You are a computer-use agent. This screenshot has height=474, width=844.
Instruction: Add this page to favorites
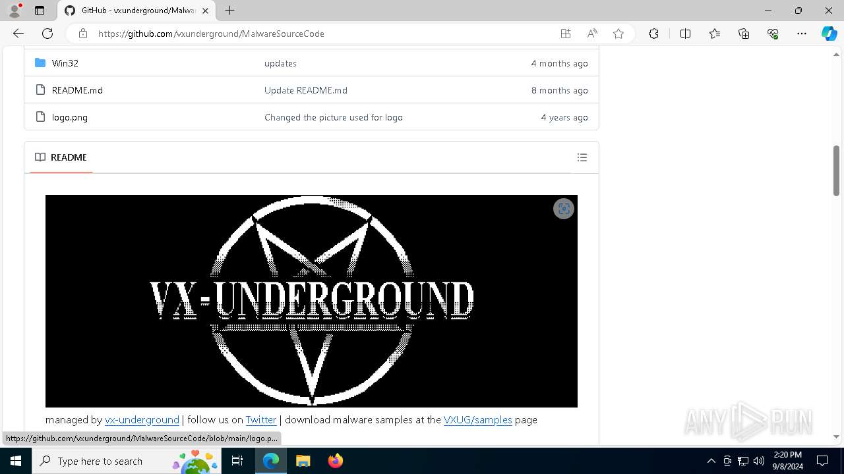(618, 34)
